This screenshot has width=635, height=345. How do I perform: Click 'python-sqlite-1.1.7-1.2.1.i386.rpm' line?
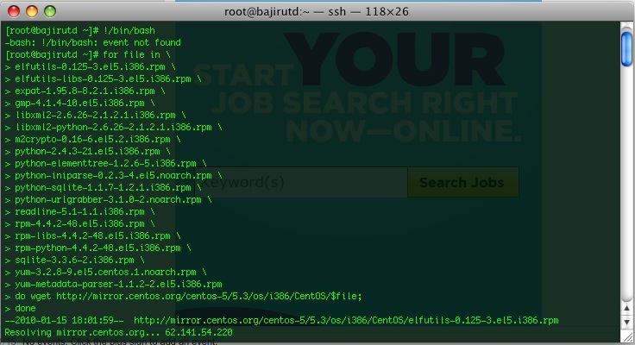point(103,187)
